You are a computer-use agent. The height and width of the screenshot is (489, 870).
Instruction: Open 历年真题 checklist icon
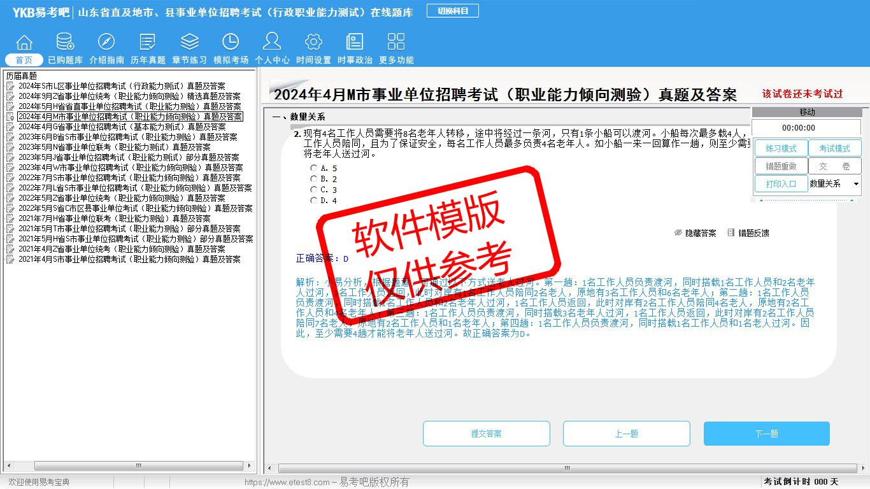point(148,43)
